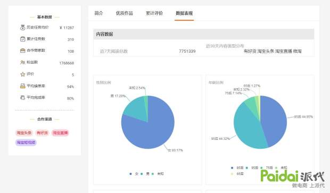The image size is (330, 193).
Task: Click the icon beside 平均完成率
Action: pyautogui.click(x=22, y=97)
